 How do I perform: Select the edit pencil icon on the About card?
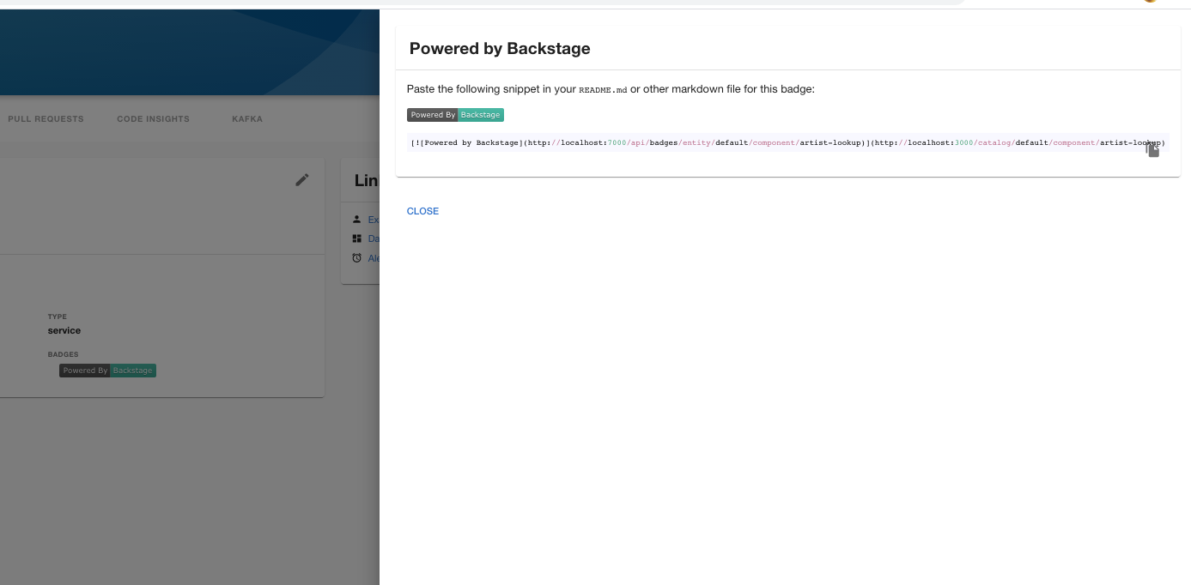302,180
